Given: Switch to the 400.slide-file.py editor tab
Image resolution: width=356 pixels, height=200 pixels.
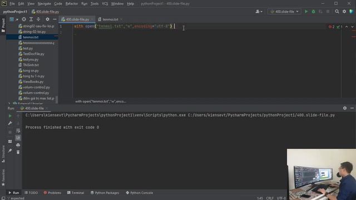Looking at the screenshot, I should 77,19.
